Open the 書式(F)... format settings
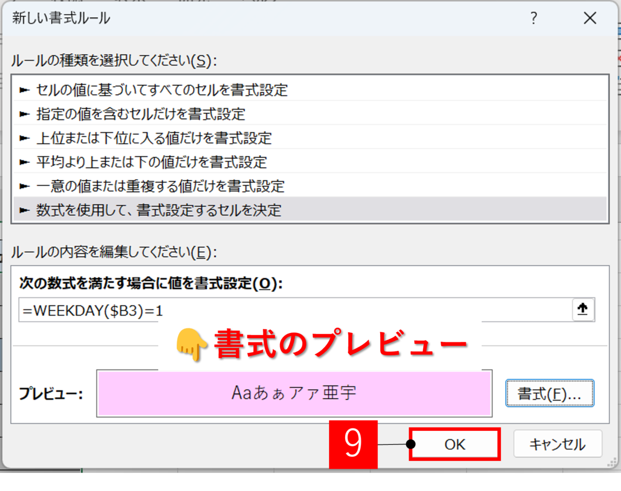Image resolution: width=621 pixels, height=491 pixels. coord(549,394)
